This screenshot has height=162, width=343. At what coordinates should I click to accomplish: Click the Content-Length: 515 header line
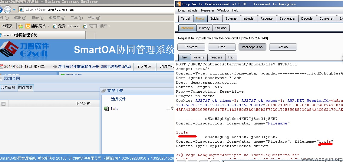pos(199,87)
